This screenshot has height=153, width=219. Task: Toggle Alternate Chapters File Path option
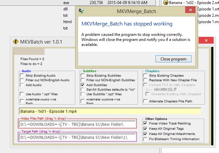pos(145,101)
